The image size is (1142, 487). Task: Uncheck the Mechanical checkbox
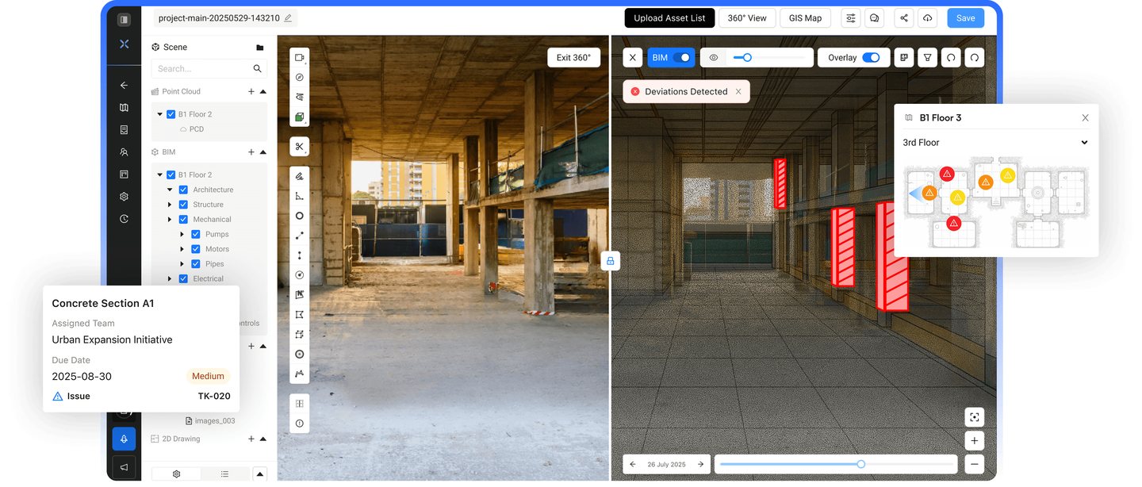tap(183, 220)
